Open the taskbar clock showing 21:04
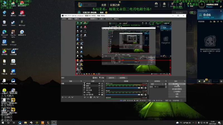This screenshot has height=125, width=223. [213, 123]
